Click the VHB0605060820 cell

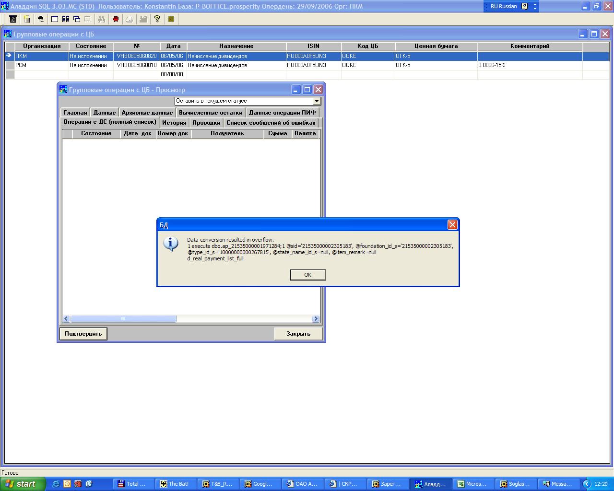137,56
